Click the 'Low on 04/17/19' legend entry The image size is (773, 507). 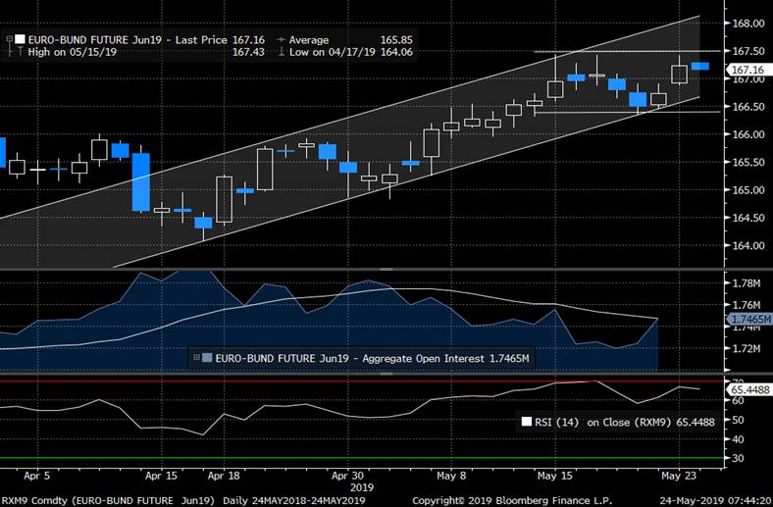333,52
